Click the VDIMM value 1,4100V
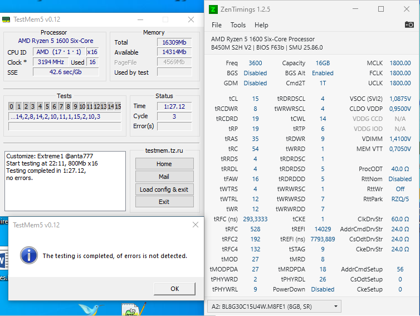The width and height of the screenshot is (420, 316). pyautogui.click(x=400, y=139)
